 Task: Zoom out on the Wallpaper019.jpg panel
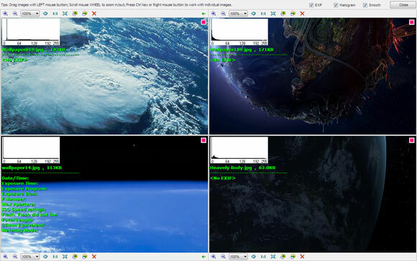pyautogui.click(x=15, y=14)
